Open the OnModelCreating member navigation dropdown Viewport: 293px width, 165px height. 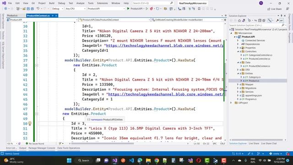[x=187, y=20]
